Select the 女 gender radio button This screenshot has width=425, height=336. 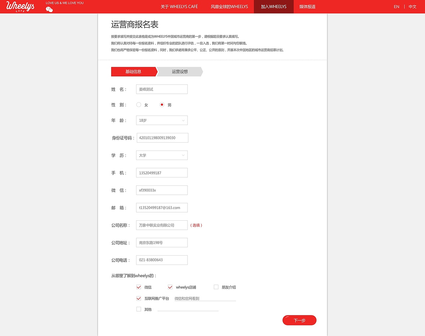click(x=138, y=104)
